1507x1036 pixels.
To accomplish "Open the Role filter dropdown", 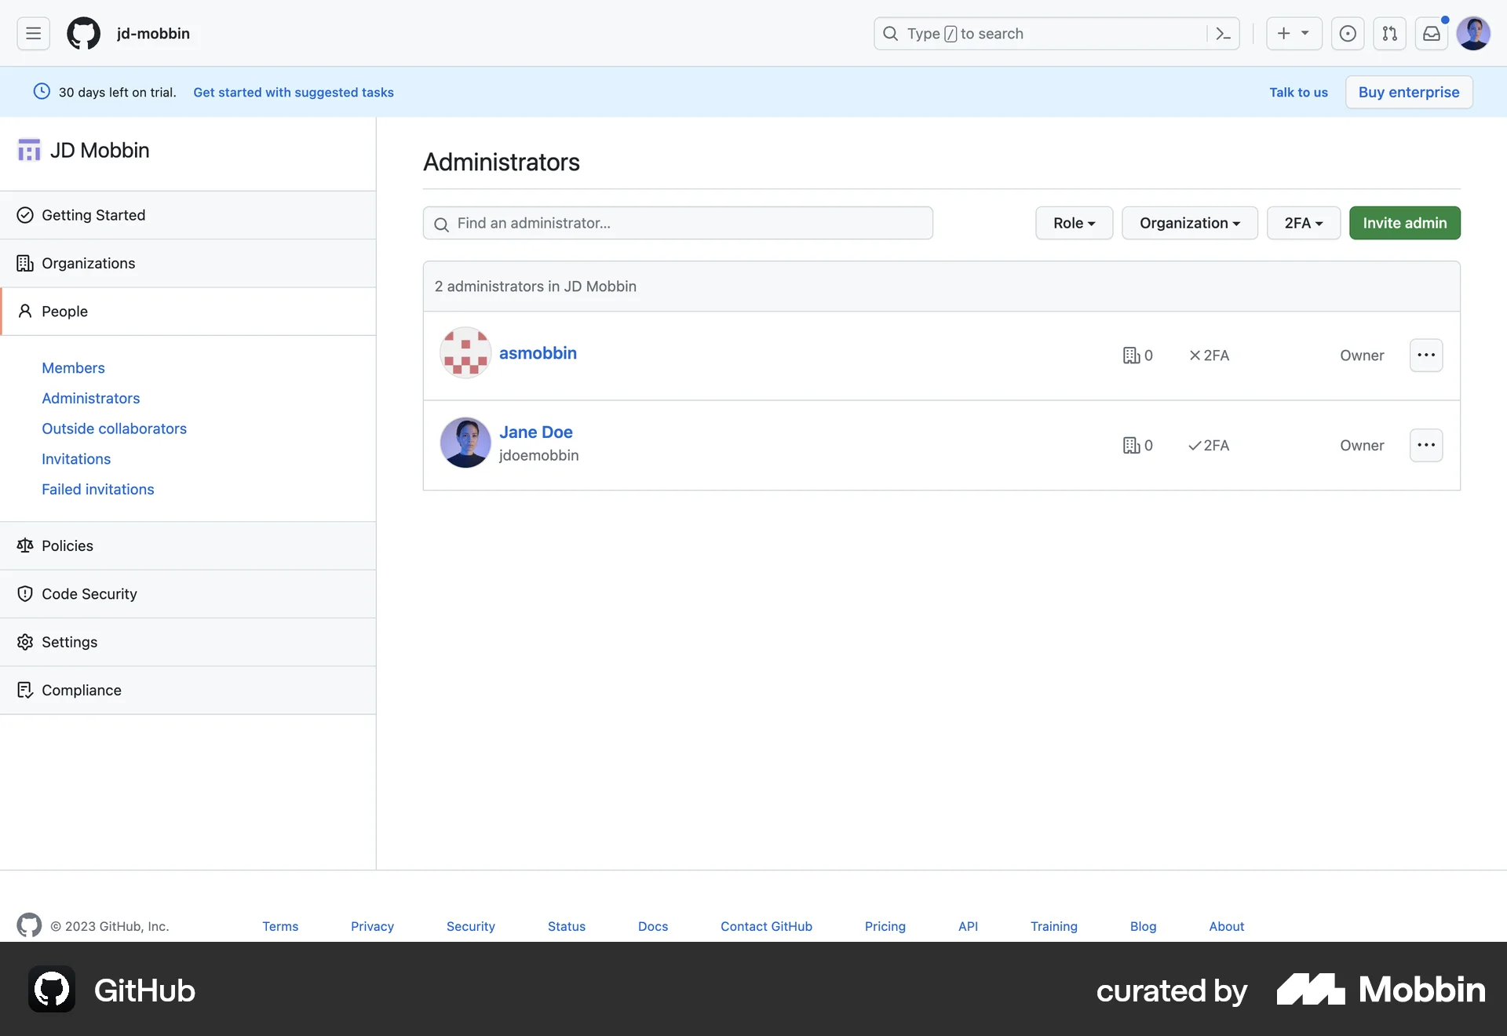I will point(1074,223).
